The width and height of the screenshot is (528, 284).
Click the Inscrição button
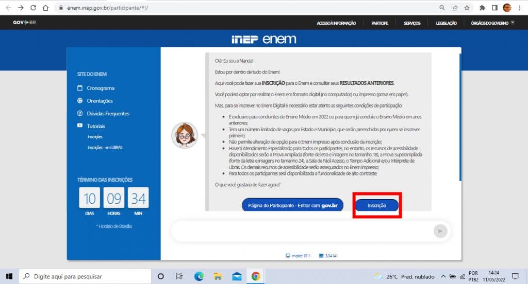tap(377, 205)
